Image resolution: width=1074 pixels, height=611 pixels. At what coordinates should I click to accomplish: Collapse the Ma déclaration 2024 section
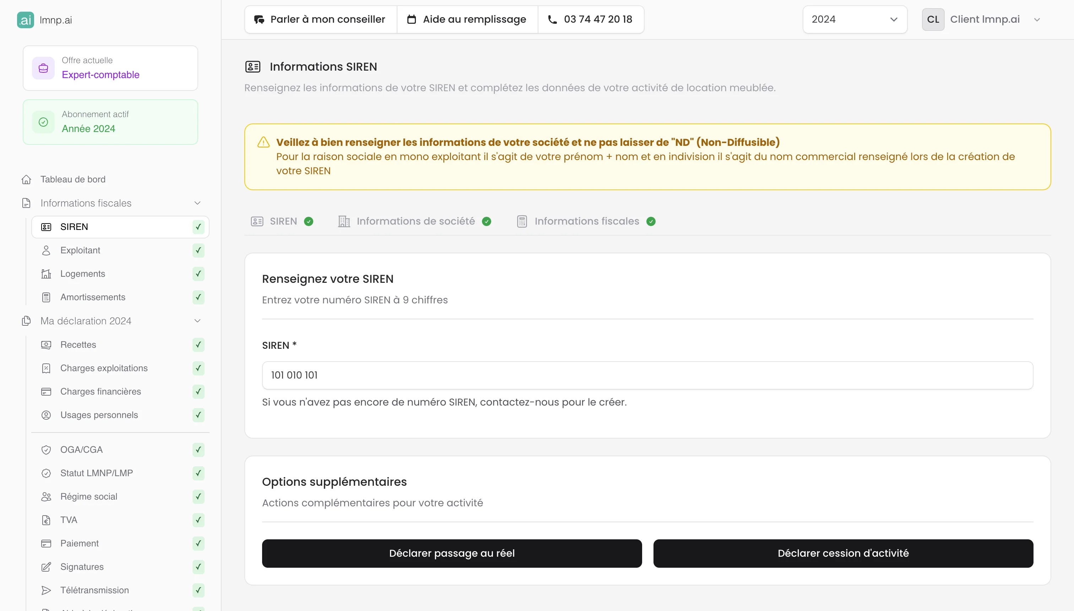tap(197, 320)
